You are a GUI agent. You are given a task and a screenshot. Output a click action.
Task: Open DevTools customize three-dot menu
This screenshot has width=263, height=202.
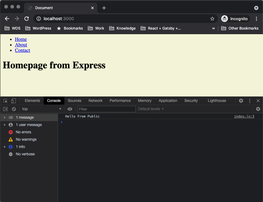pos(250,101)
